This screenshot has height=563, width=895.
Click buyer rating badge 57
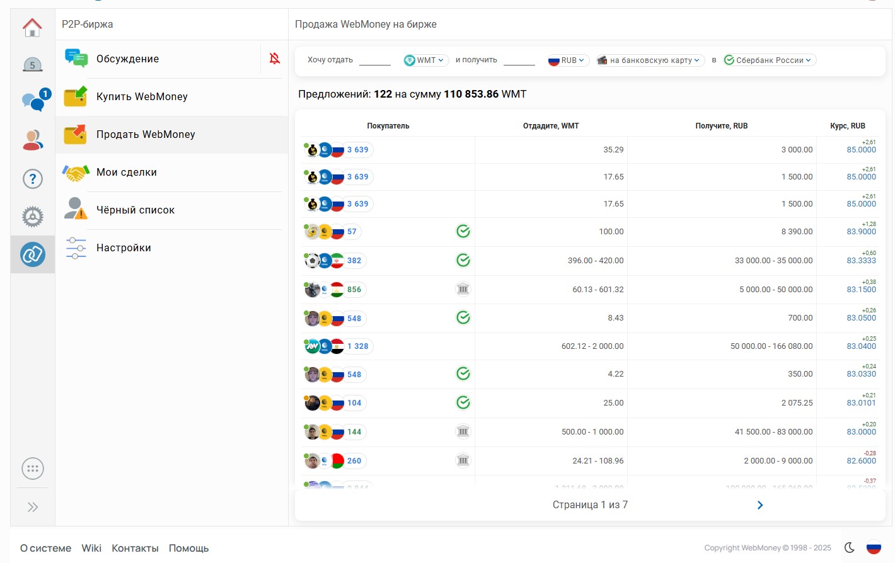[x=352, y=232]
